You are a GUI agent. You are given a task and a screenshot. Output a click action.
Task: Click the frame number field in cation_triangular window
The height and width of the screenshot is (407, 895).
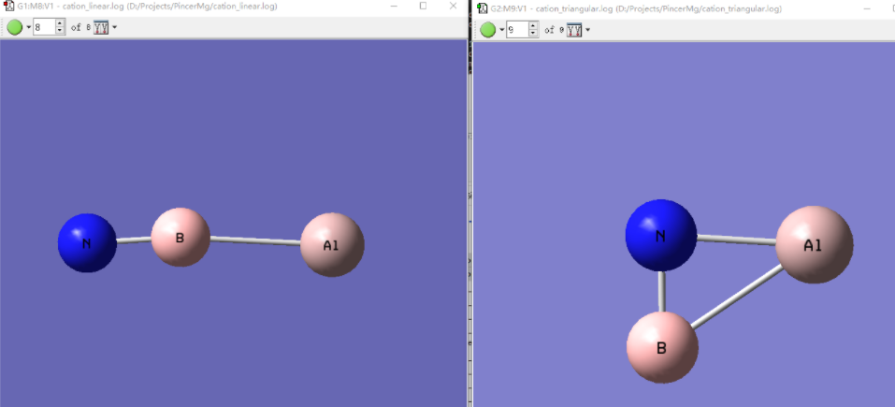[x=517, y=30]
